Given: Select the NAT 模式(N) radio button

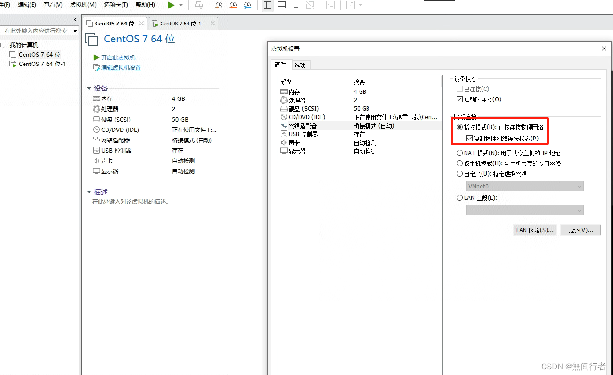Looking at the screenshot, I should pyautogui.click(x=460, y=153).
